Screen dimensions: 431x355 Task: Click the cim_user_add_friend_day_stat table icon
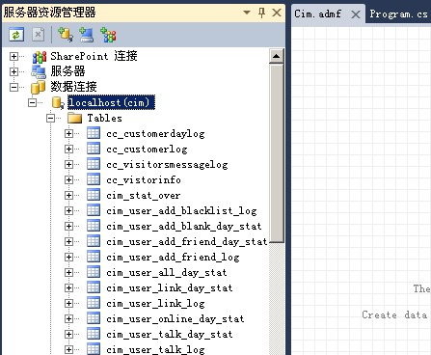94,241
